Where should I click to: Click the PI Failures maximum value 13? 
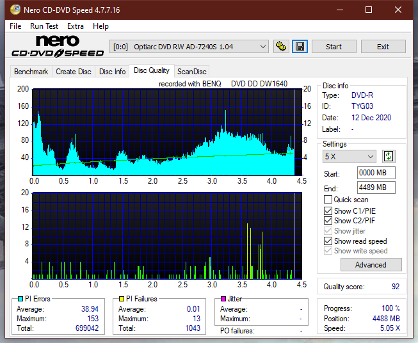197,319
